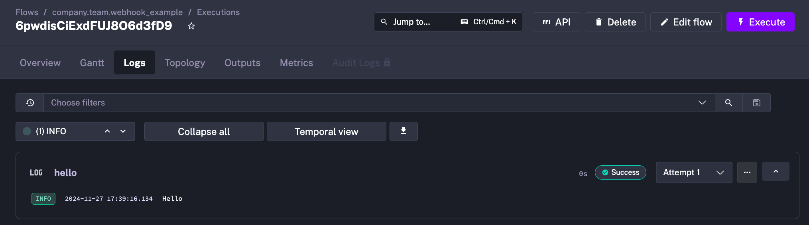Expand the INFO log level dropdown

[123, 131]
